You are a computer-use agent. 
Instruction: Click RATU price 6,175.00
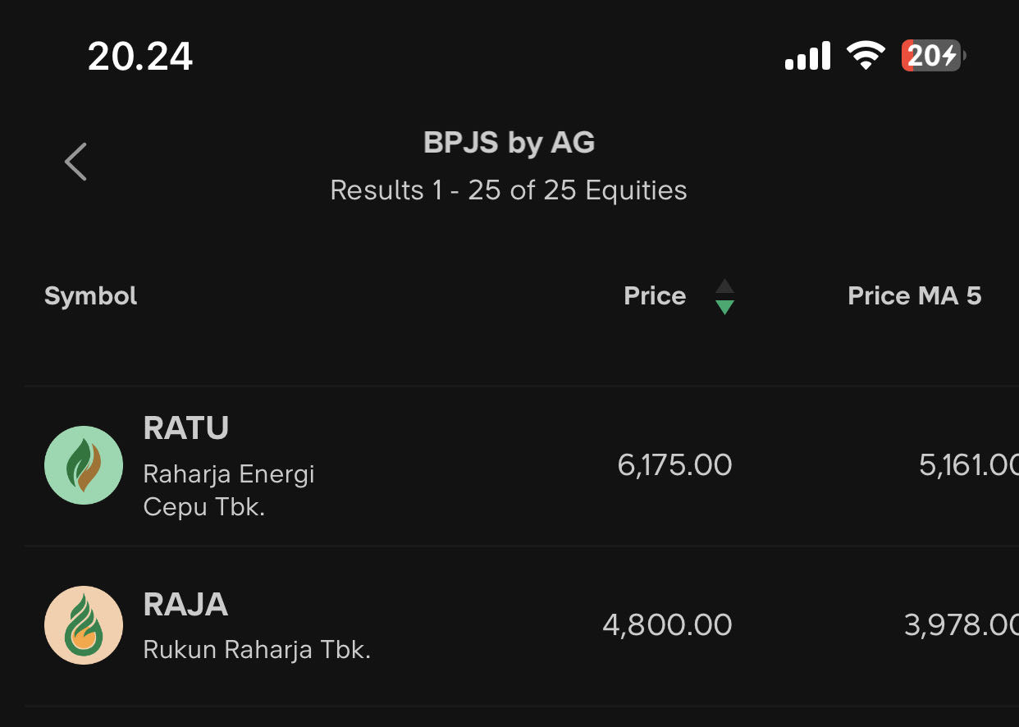coord(674,465)
